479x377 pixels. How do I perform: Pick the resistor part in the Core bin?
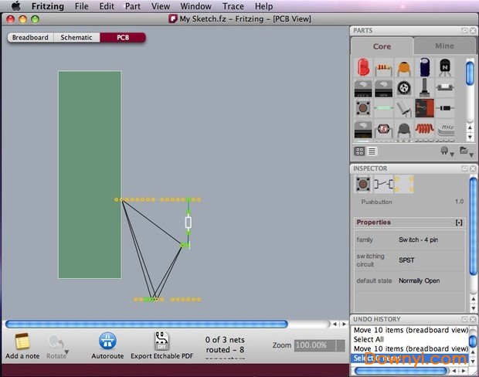(383, 68)
